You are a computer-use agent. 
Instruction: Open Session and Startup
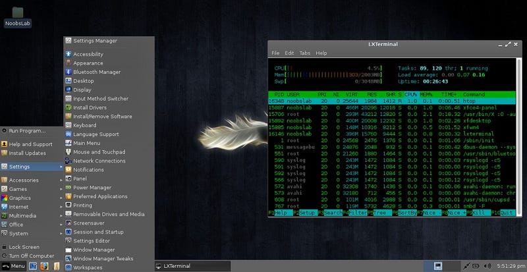(109, 232)
